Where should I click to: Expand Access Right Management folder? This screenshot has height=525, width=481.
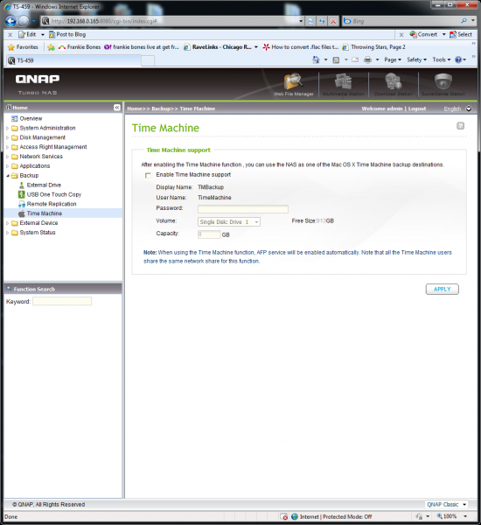[7, 147]
